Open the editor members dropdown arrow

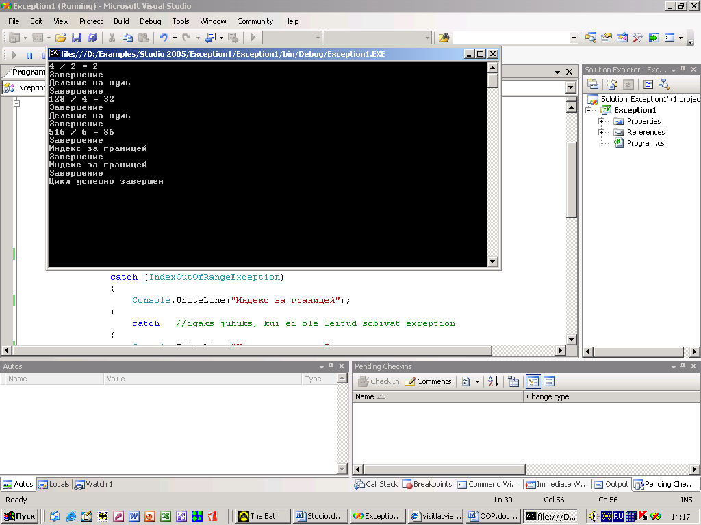coord(570,87)
